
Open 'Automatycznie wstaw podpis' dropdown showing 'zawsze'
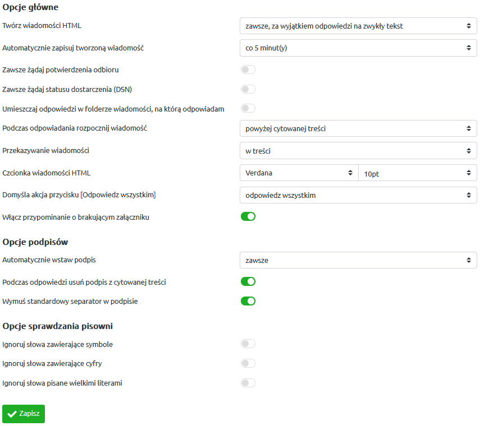coord(358,261)
